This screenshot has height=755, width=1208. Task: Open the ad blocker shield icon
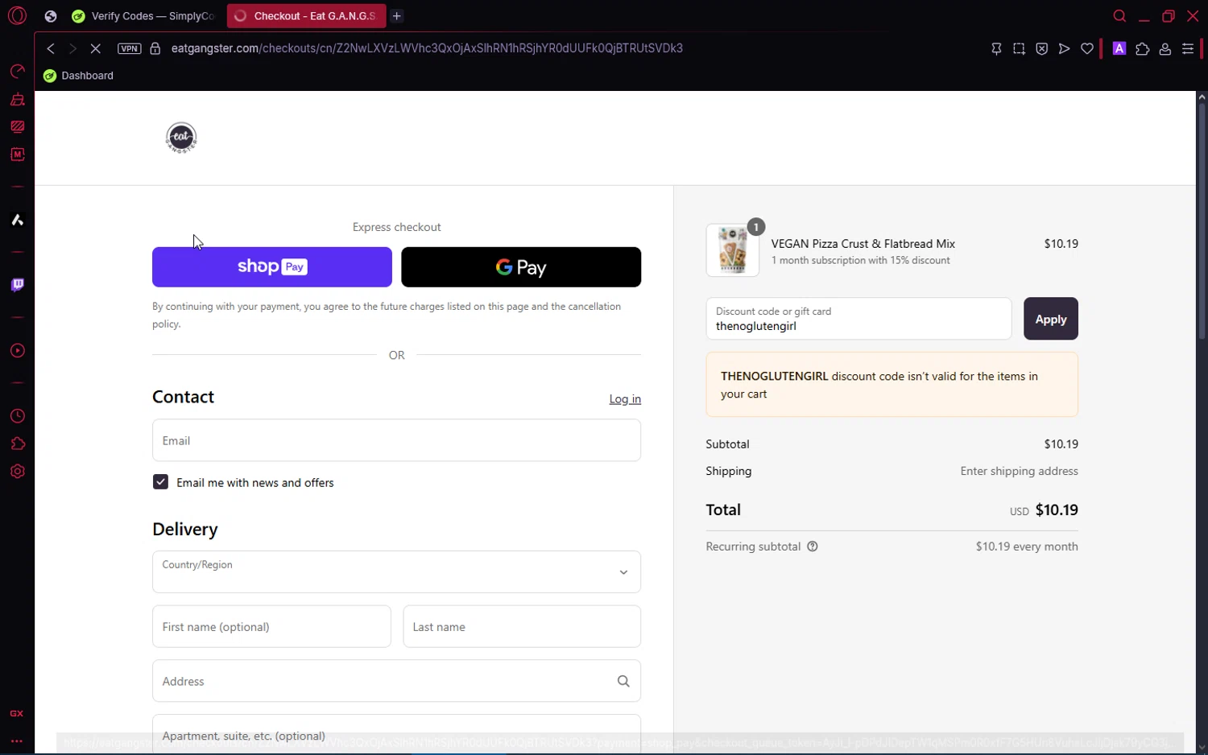tap(1041, 48)
